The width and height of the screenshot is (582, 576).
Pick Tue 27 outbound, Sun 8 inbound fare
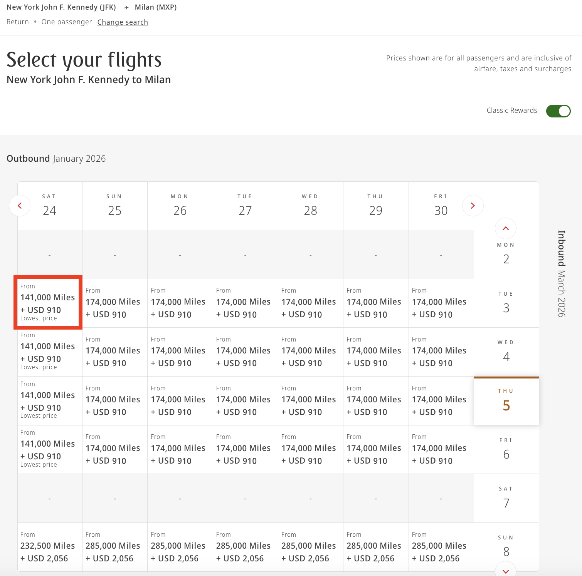tap(245, 547)
